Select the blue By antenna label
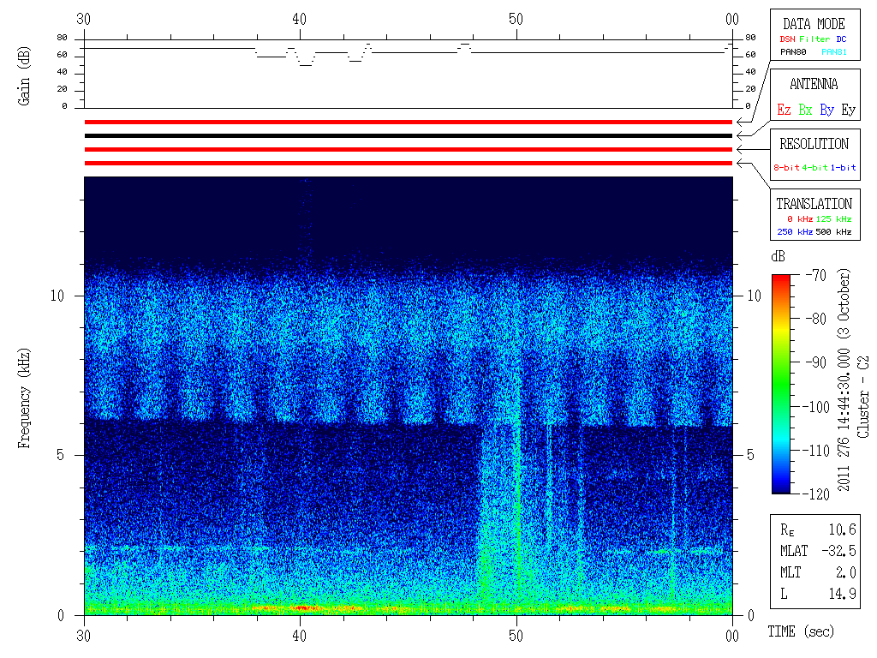The width and height of the screenshot is (877, 658). [826, 110]
